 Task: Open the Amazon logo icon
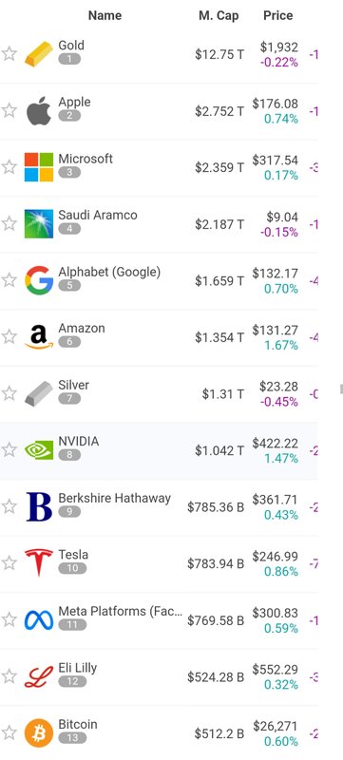pyautogui.click(x=39, y=337)
